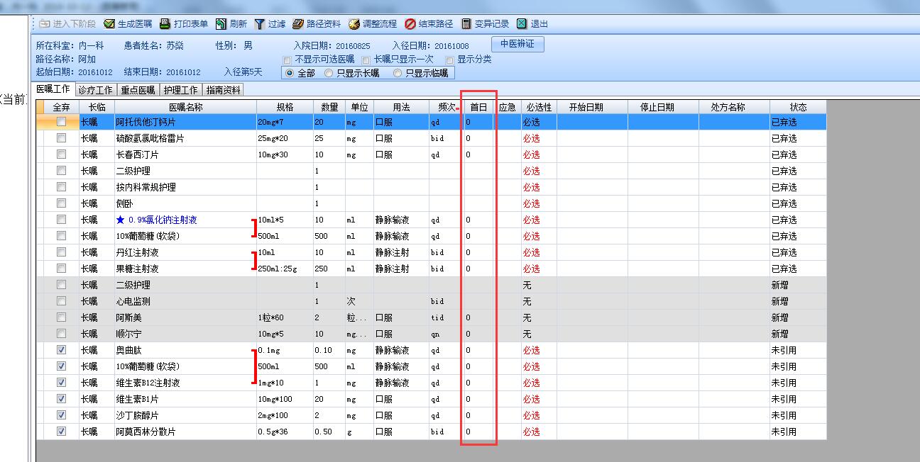Select the 只显示长嘱 radio button
Screen dimensions: 920x462
point(328,73)
